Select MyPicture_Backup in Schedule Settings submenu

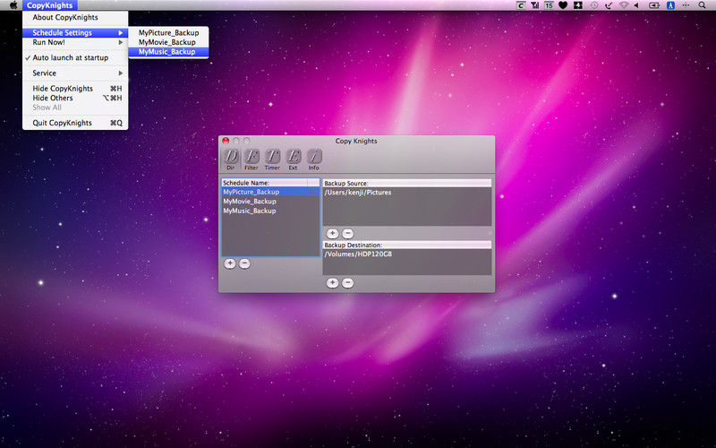click(168, 33)
